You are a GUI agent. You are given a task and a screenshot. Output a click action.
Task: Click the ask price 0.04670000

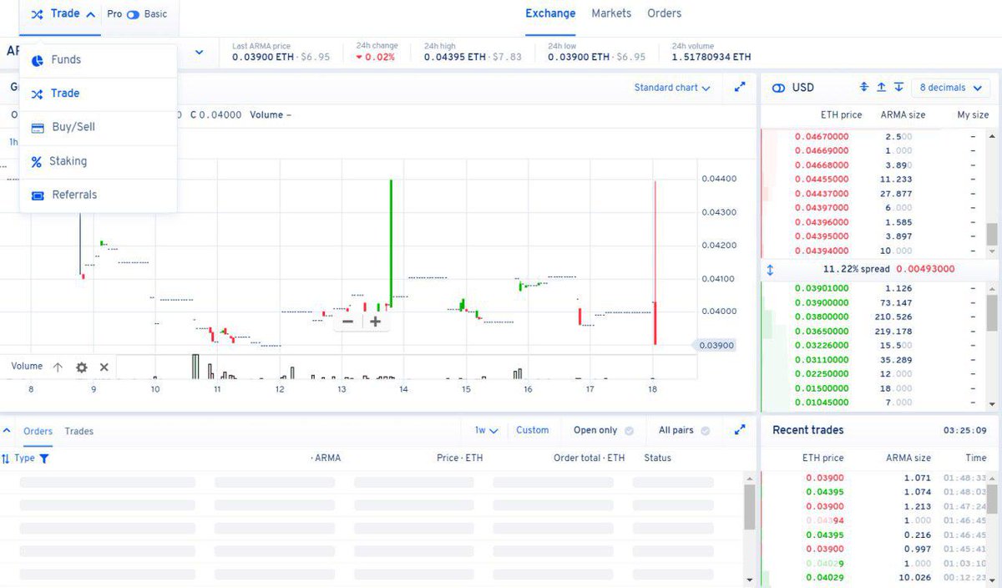coord(822,136)
